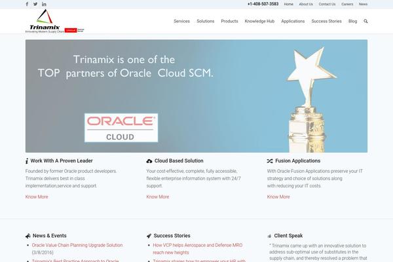
Task: Click the Oracle Cloud logo in the banner
Action: (121, 128)
